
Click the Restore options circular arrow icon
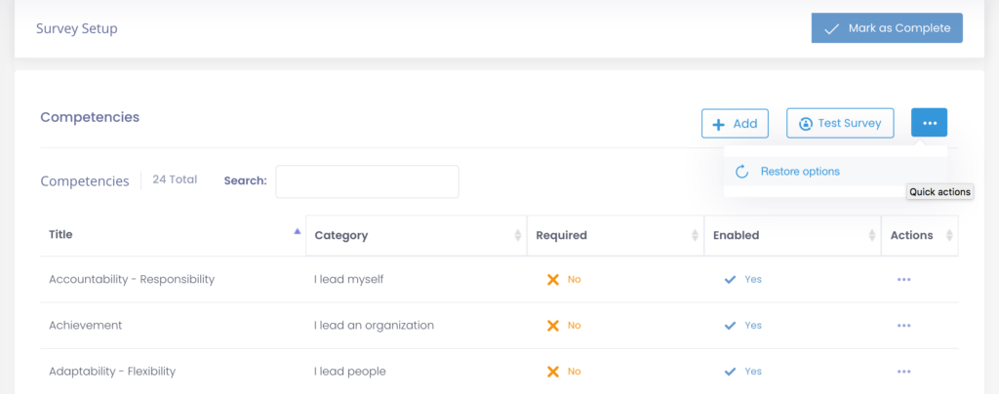pyautogui.click(x=741, y=172)
